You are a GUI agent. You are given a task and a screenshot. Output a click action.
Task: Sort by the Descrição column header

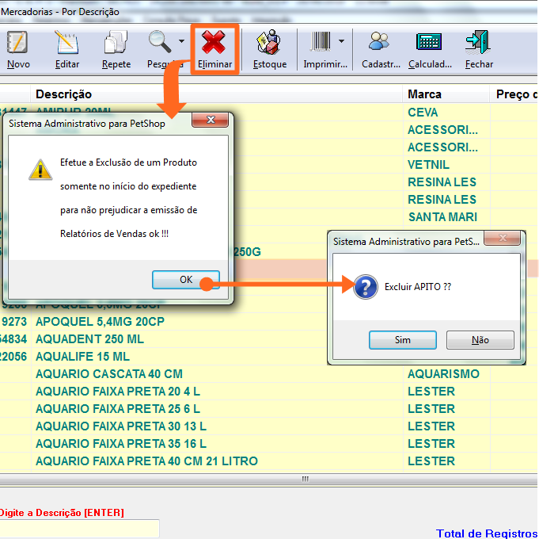63,94
